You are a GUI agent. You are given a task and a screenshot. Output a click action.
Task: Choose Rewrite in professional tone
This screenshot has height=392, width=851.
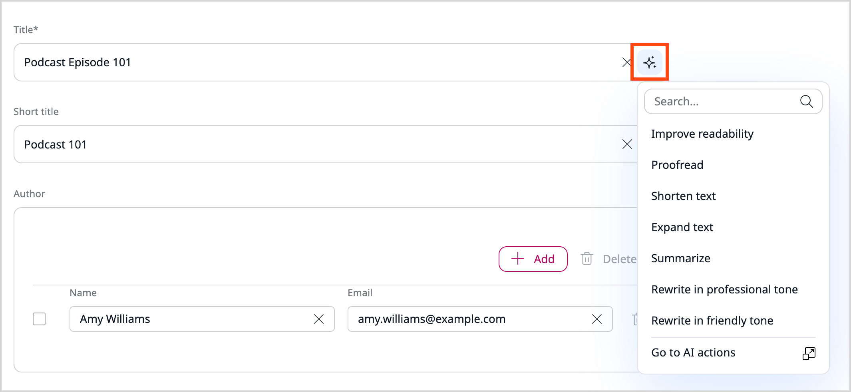pyautogui.click(x=724, y=289)
